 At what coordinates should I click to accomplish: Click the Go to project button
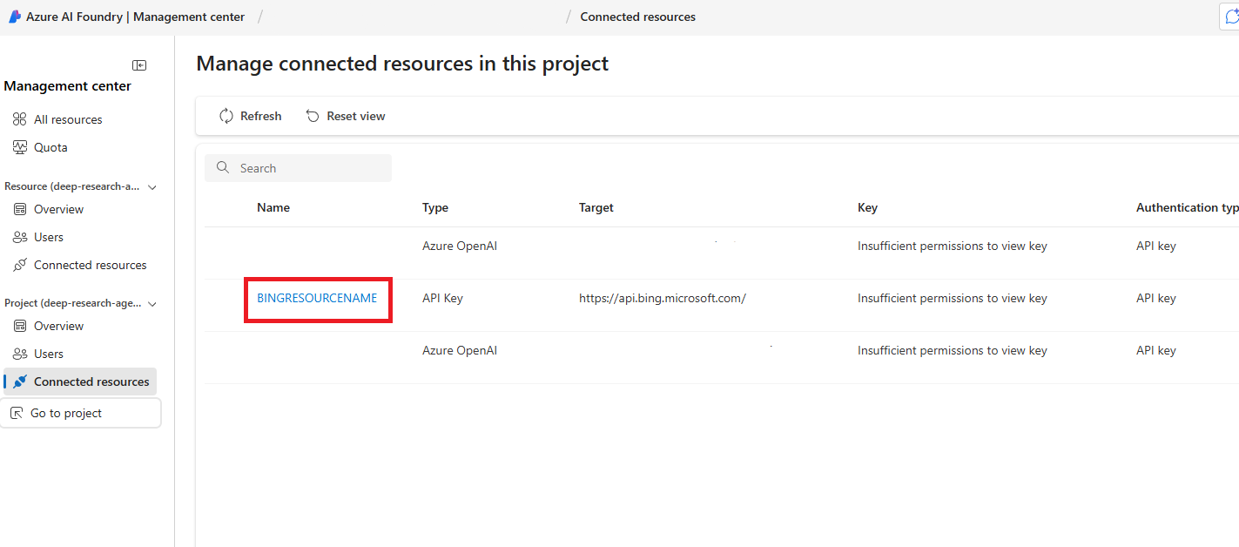pyautogui.click(x=82, y=413)
